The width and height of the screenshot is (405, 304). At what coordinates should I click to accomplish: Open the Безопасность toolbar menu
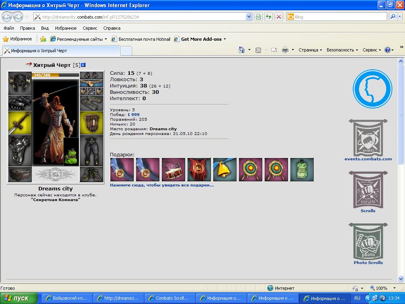point(342,50)
